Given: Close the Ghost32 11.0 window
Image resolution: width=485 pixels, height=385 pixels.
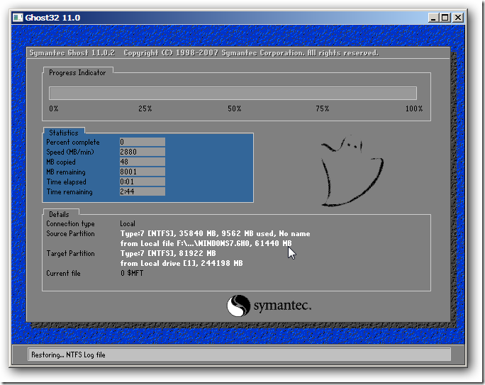Looking at the screenshot, I should coord(458,18).
